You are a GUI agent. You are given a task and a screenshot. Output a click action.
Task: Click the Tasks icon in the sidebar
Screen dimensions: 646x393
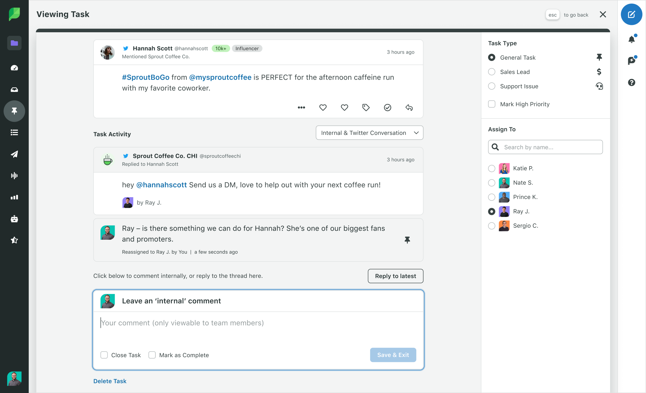(14, 111)
